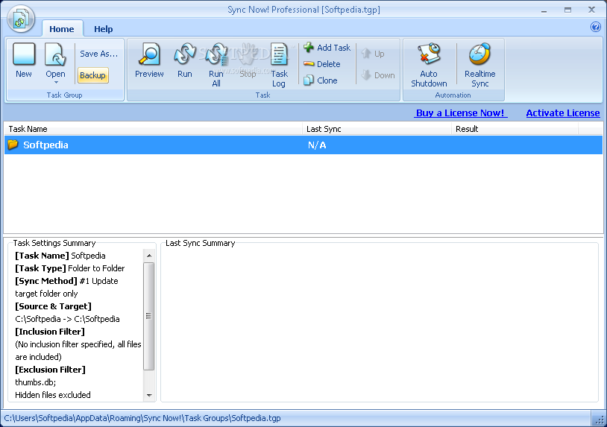This screenshot has height=427, width=607.
Task: Move task Down arrow
Action: (x=378, y=75)
